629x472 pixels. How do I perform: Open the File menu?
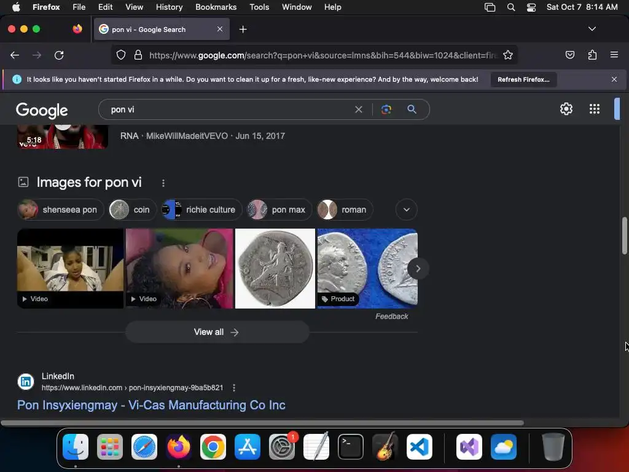79,7
